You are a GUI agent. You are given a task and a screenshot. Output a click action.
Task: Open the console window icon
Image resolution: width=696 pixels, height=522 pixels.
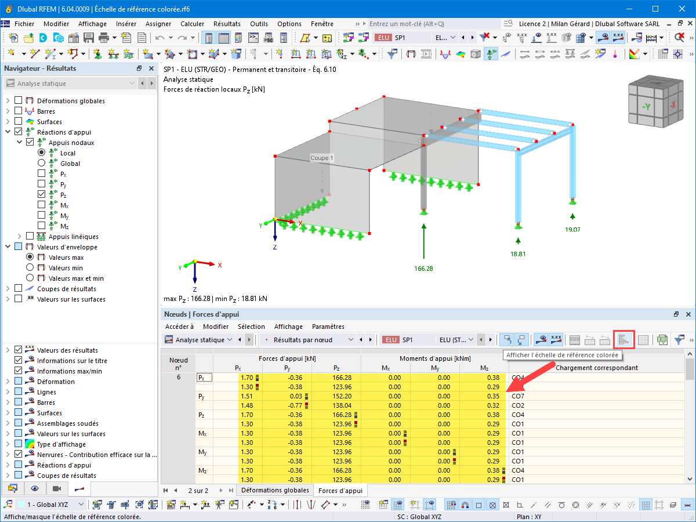(x=253, y=38)
